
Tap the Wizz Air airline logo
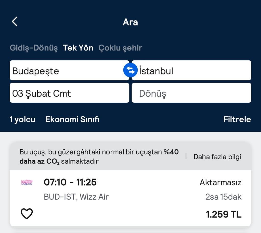(x=27, y=183)
